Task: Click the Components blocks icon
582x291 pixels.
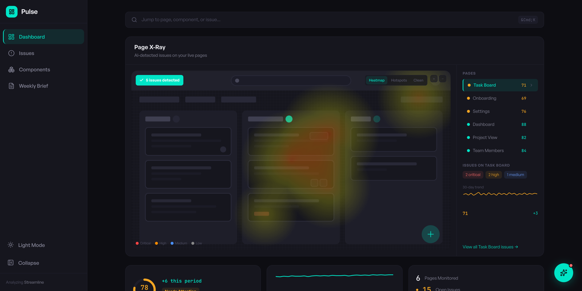Action: pos(11,69)
